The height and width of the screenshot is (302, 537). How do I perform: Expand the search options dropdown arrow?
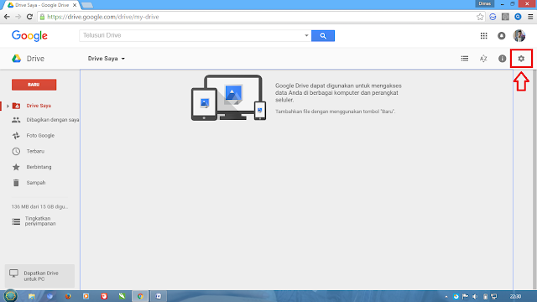click(x=306, y=35)
